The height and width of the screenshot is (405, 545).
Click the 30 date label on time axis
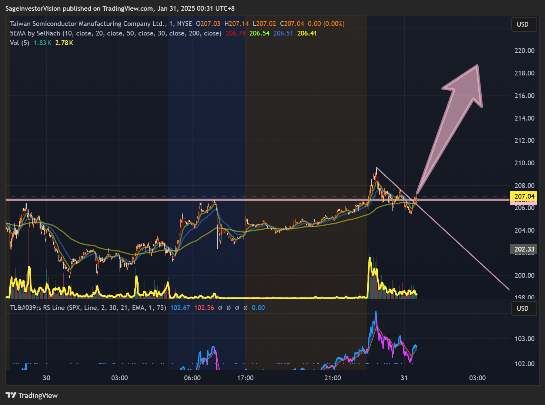point(46,378)
